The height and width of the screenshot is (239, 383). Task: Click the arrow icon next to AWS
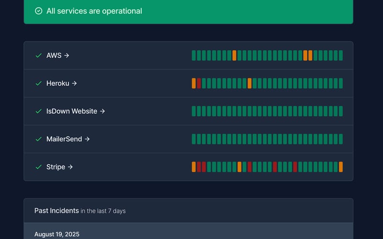67,55
